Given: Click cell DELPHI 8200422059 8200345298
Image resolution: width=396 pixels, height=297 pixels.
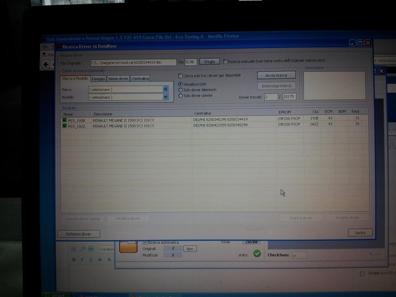Looking at the screenshot, I should (220, 125).
